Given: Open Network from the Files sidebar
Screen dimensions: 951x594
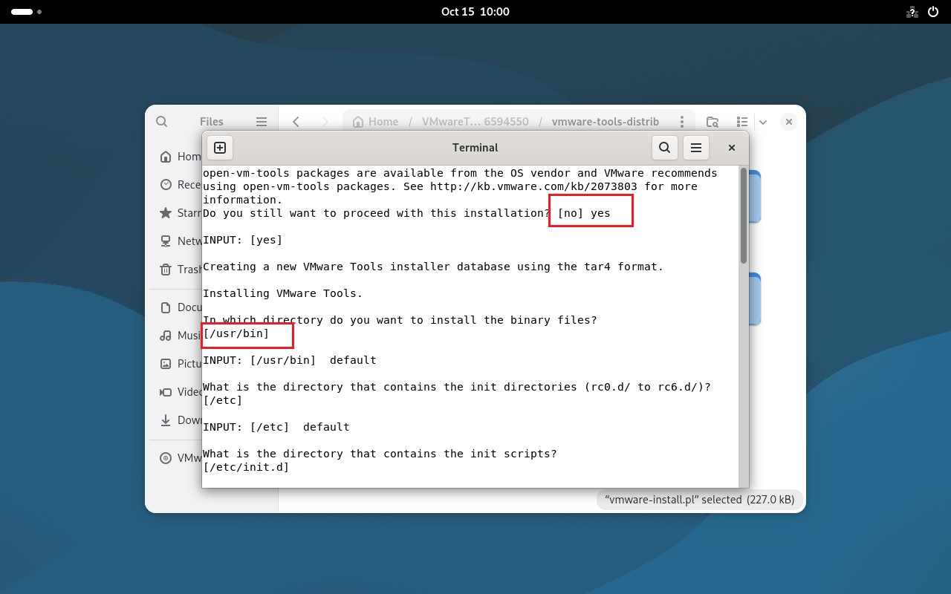Looking at the screenshot, I should (x=175, y=241).
